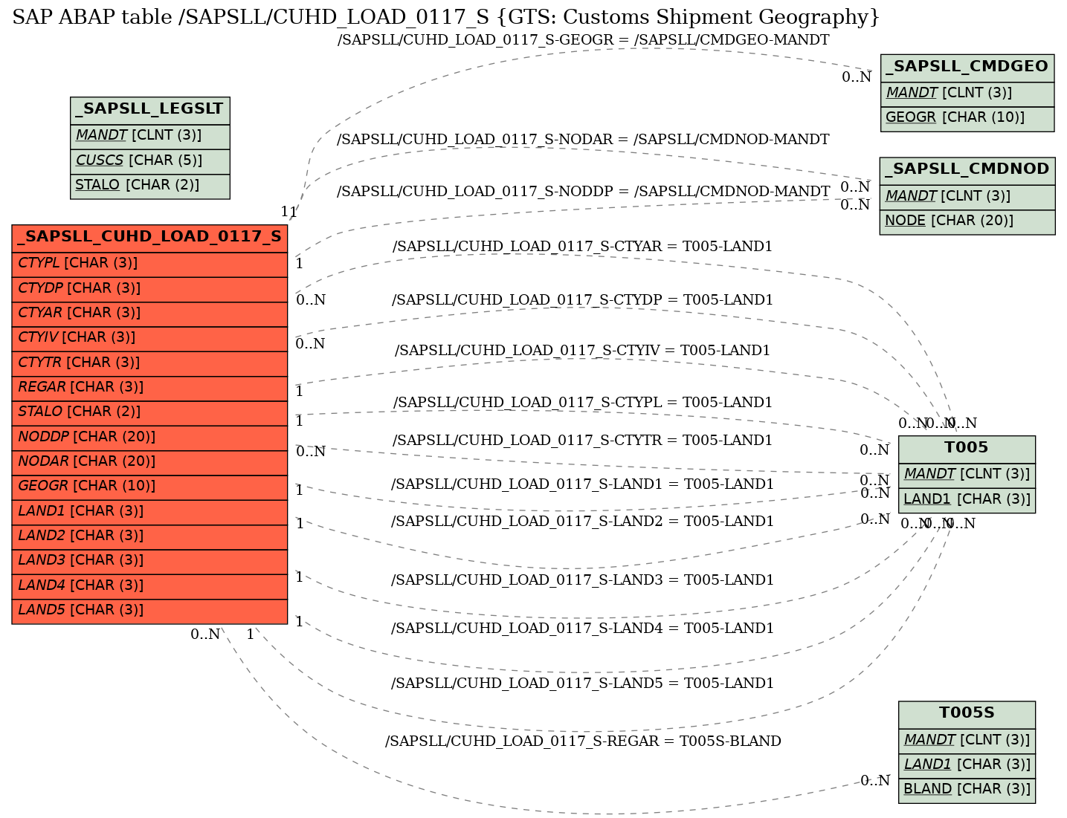
Task: Select CTYTR [CHAR (3)] field
Action: 149,363
